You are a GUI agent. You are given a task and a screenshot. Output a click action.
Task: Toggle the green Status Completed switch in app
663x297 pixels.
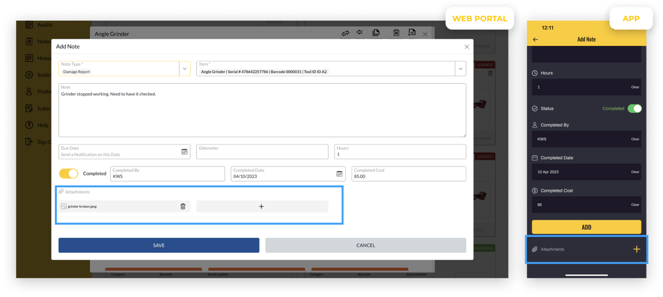[634, 108]
